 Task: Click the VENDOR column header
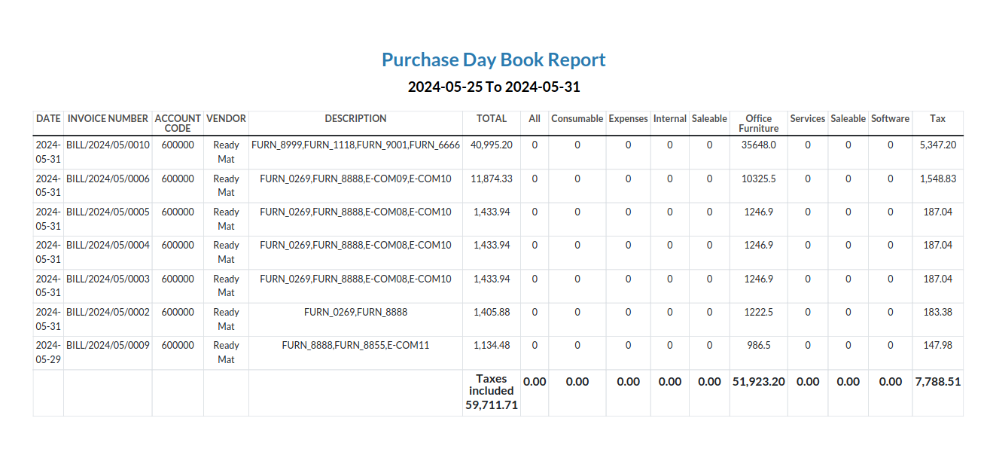click(x=226, y=119)
